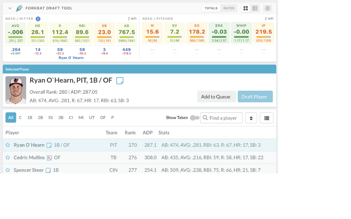The width and height of the screenshot is (351, 219).
Task: Click the Selected Player header bar
Action: pos(140,69)
